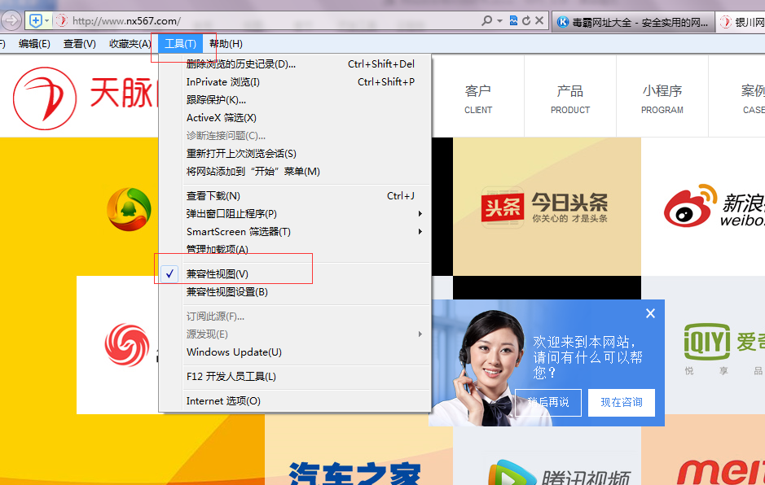Click the 稍后再说 button
Screen dimensions: 765x485
coord(547,402)
